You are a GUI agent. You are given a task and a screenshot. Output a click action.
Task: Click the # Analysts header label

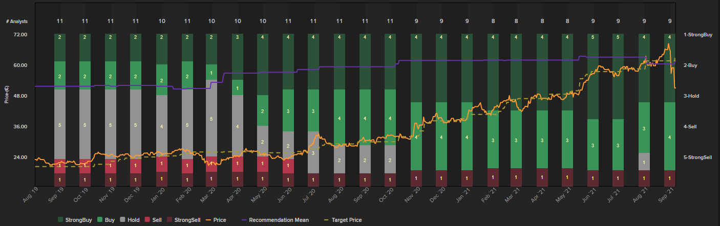[x=17, y=21]
